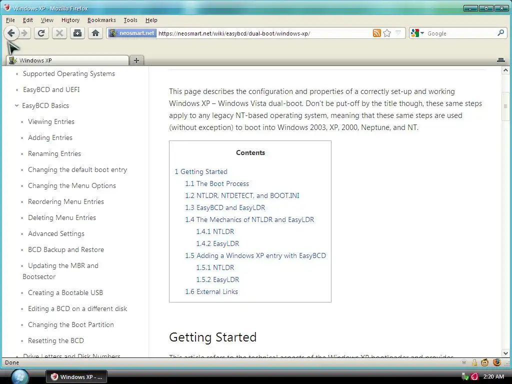Viewport: 512px width, 384px height.
Task: Open the Viewing Entries sidebar page
Action: pos(51,121)
